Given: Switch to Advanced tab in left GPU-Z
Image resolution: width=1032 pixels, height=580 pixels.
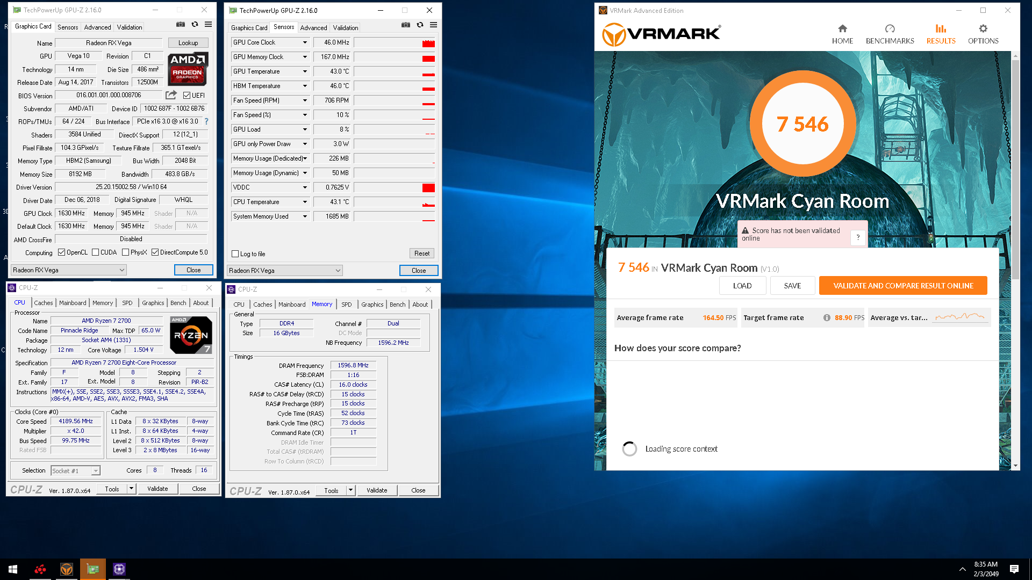Looking at the screenshot, I should tap(97, 27).
